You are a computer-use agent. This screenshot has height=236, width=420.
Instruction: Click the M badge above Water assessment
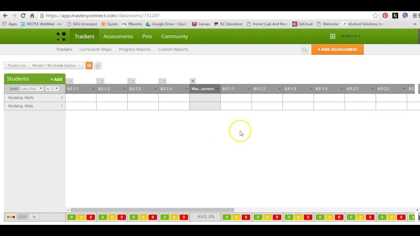[x=193, y=81]
